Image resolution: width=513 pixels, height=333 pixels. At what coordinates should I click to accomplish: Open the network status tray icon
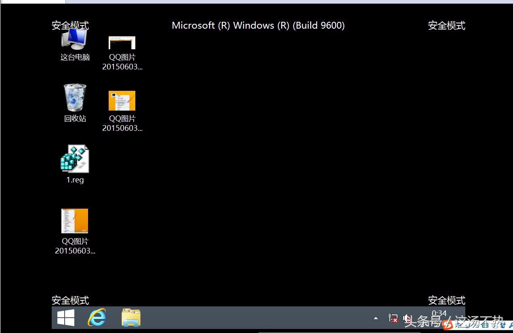[393, 318]
